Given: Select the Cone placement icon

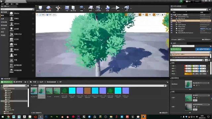Looking at the screenshot, I should 12,55.
